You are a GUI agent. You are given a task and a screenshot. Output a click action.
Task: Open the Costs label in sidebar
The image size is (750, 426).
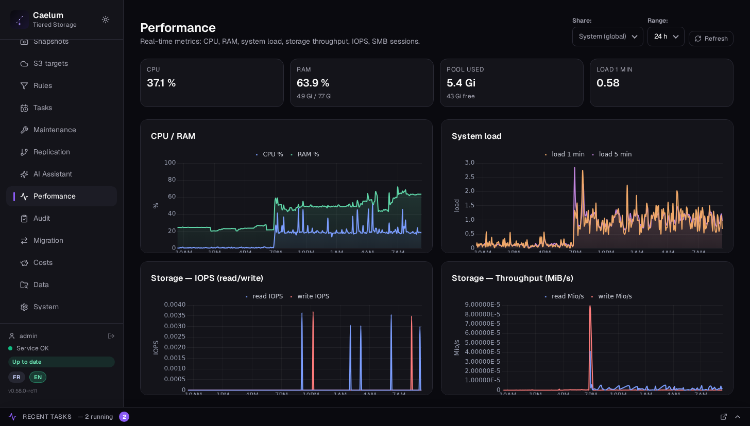tap(43, 262)
